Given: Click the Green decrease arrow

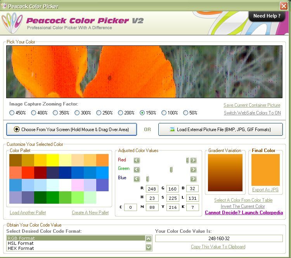Looking at the screenshot, I should 137,170.
